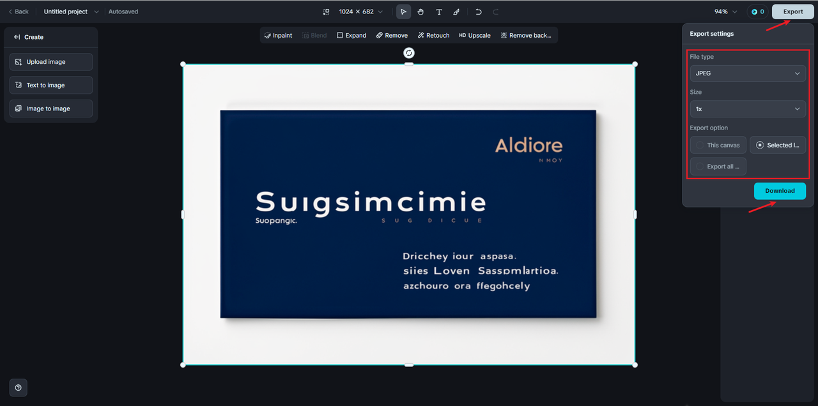Choose Text to image

pos(51,85)
